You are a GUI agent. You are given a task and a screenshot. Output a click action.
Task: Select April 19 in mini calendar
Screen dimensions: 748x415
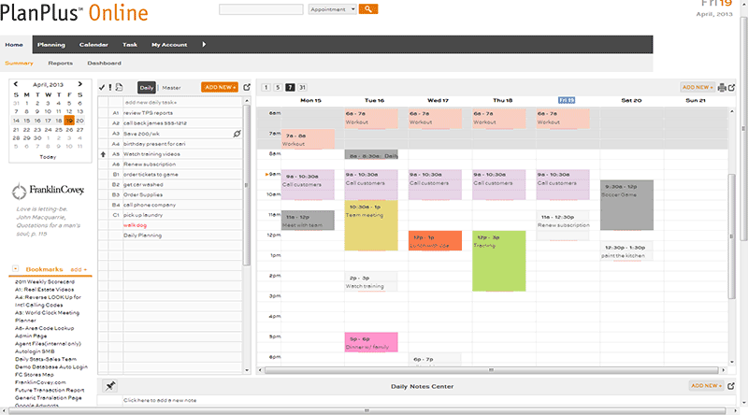tap(69, 121)
